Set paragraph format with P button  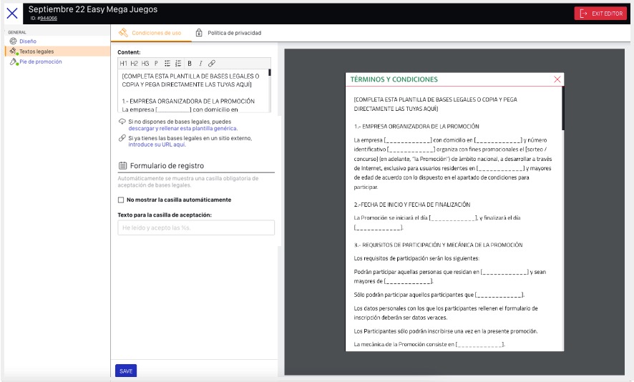point(156,63)
